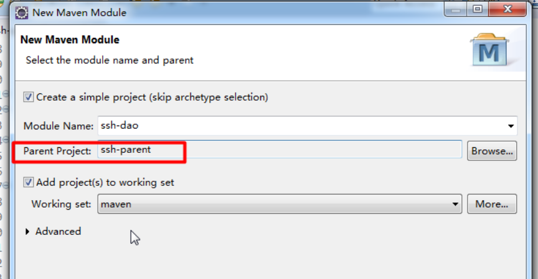Toggle Add project(s) to working set checkbox
This screenshot has height=279, width=538.
coord(28,182)
